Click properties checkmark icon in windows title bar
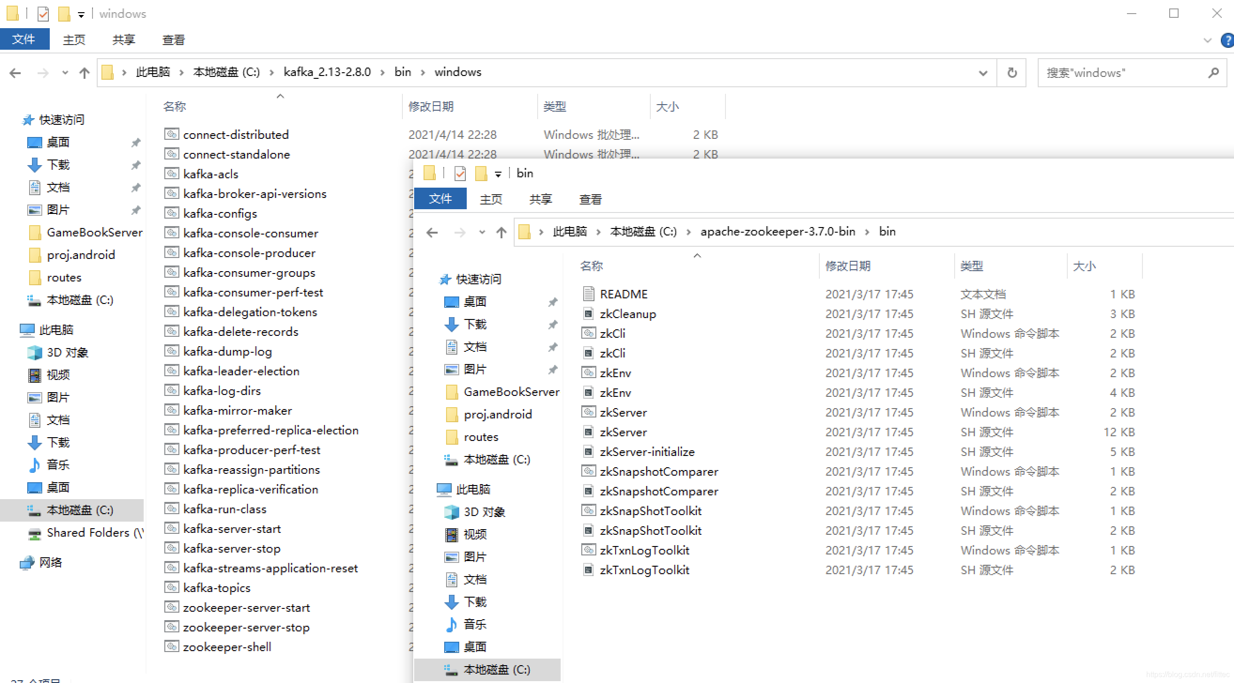 pos(43,14)
